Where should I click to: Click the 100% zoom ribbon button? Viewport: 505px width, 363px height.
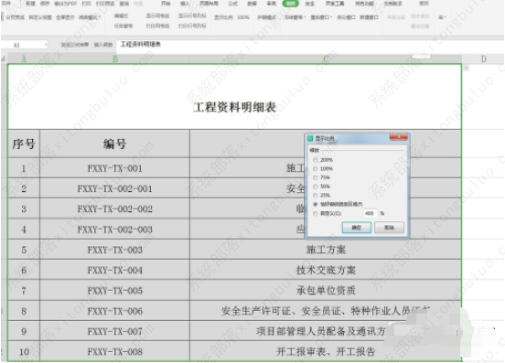pos(243,17)
